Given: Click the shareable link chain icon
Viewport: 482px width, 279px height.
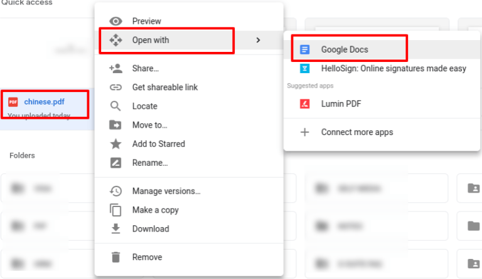Looking at the screenshot, I should pos(115,88).
